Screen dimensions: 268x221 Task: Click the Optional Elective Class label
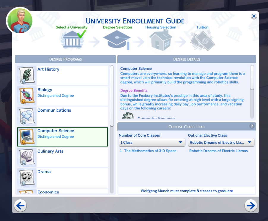coord(207,135)
